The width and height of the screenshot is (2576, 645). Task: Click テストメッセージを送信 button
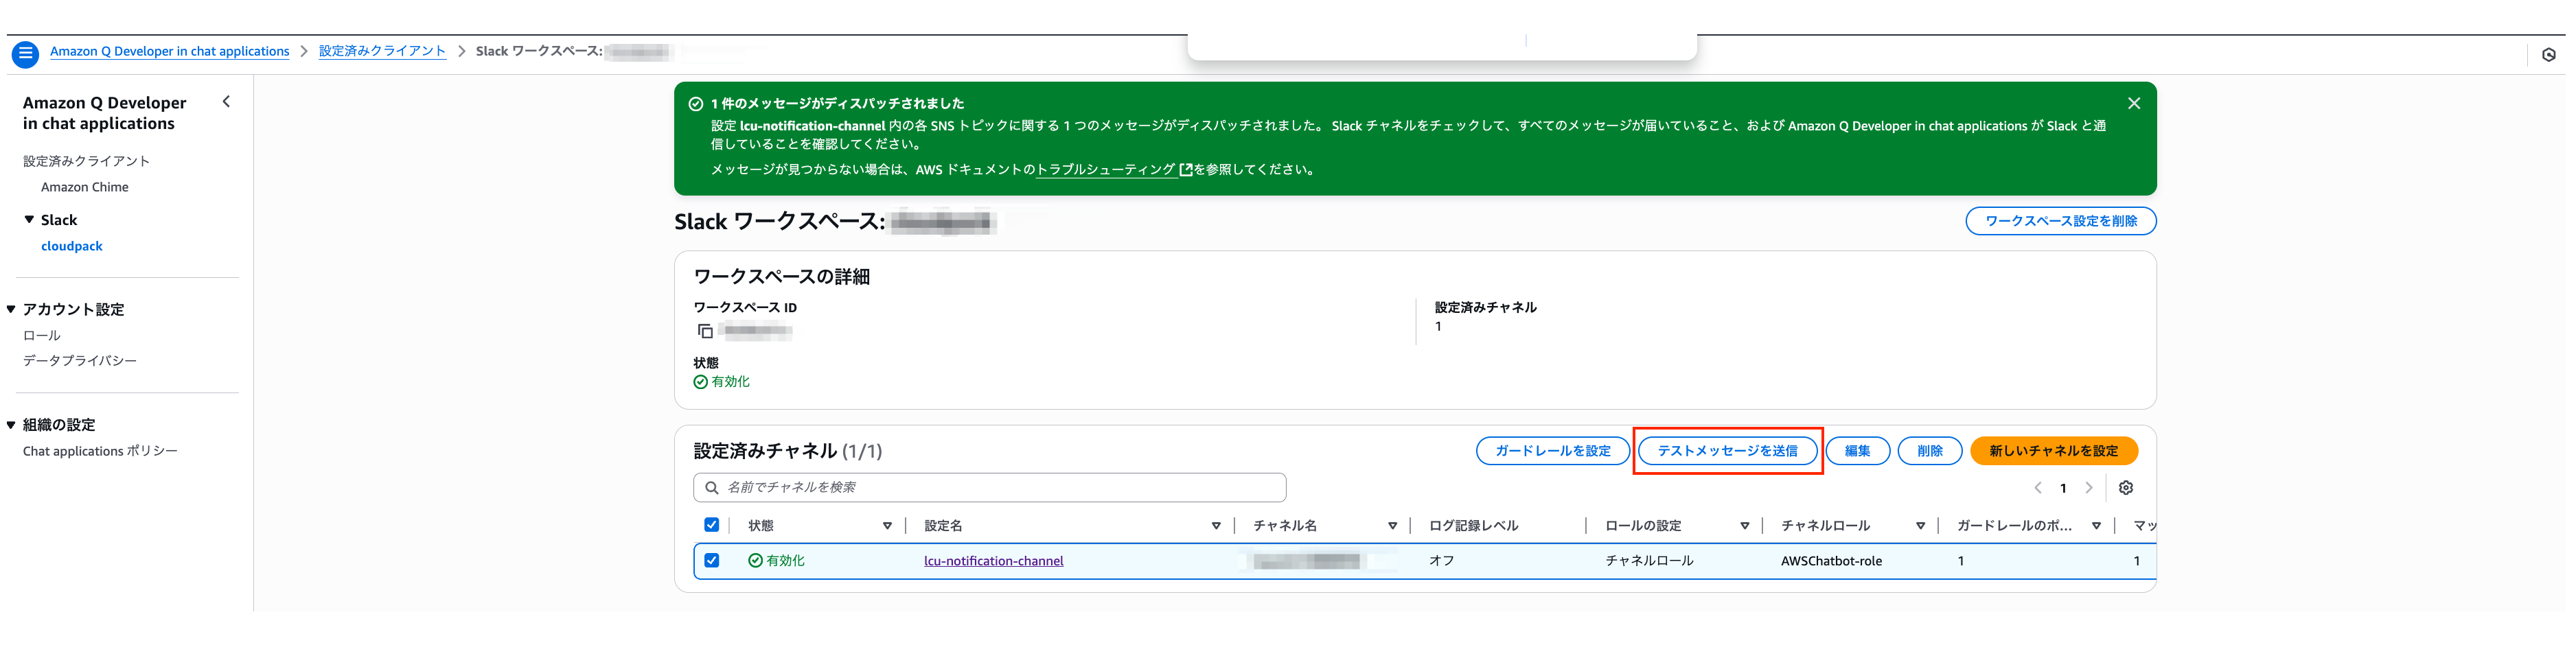[x=1727, y=451]
